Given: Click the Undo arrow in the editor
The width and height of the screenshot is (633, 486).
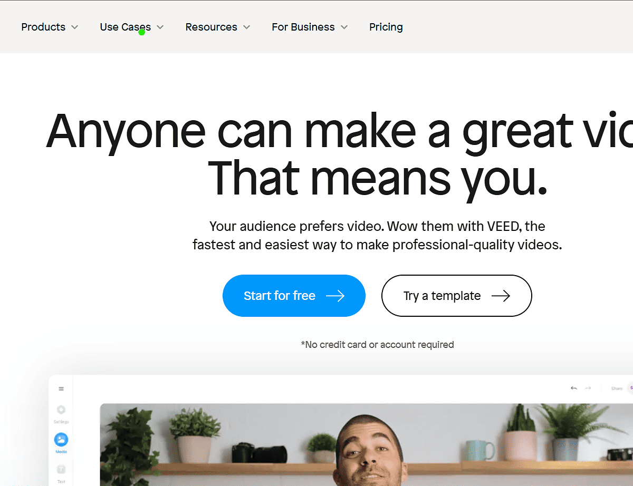Looking at the screenshot, I should click(574, 388).
